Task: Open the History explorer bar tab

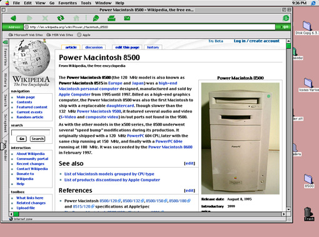Action: (6, 80)
